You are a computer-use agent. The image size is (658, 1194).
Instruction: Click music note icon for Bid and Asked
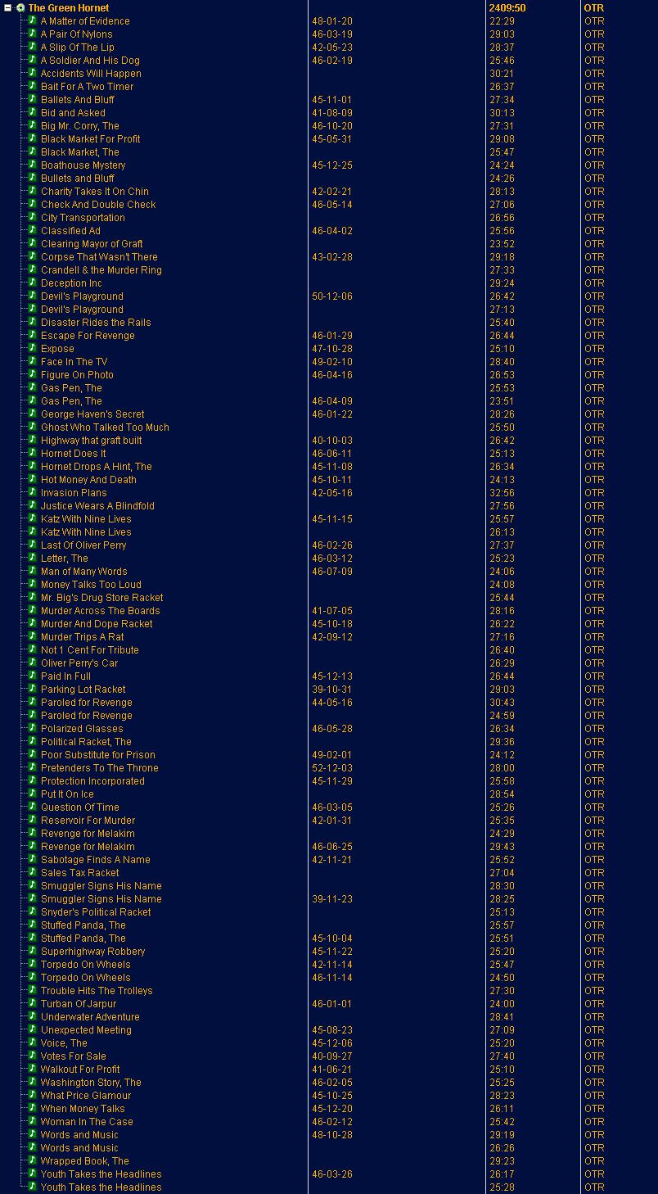click(x=33, y=112)
